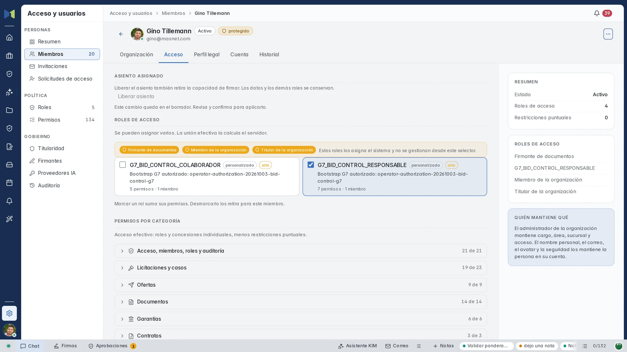Open Auditoría in the Gobierno section
This screenshot has width=627, height=352.
[62, 186]
